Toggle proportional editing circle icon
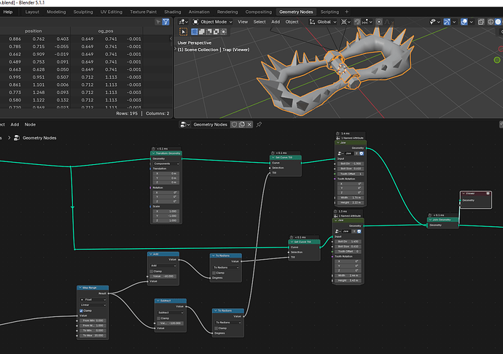The height and width of the screenshot is (354, 503). [x=379, y=22]
